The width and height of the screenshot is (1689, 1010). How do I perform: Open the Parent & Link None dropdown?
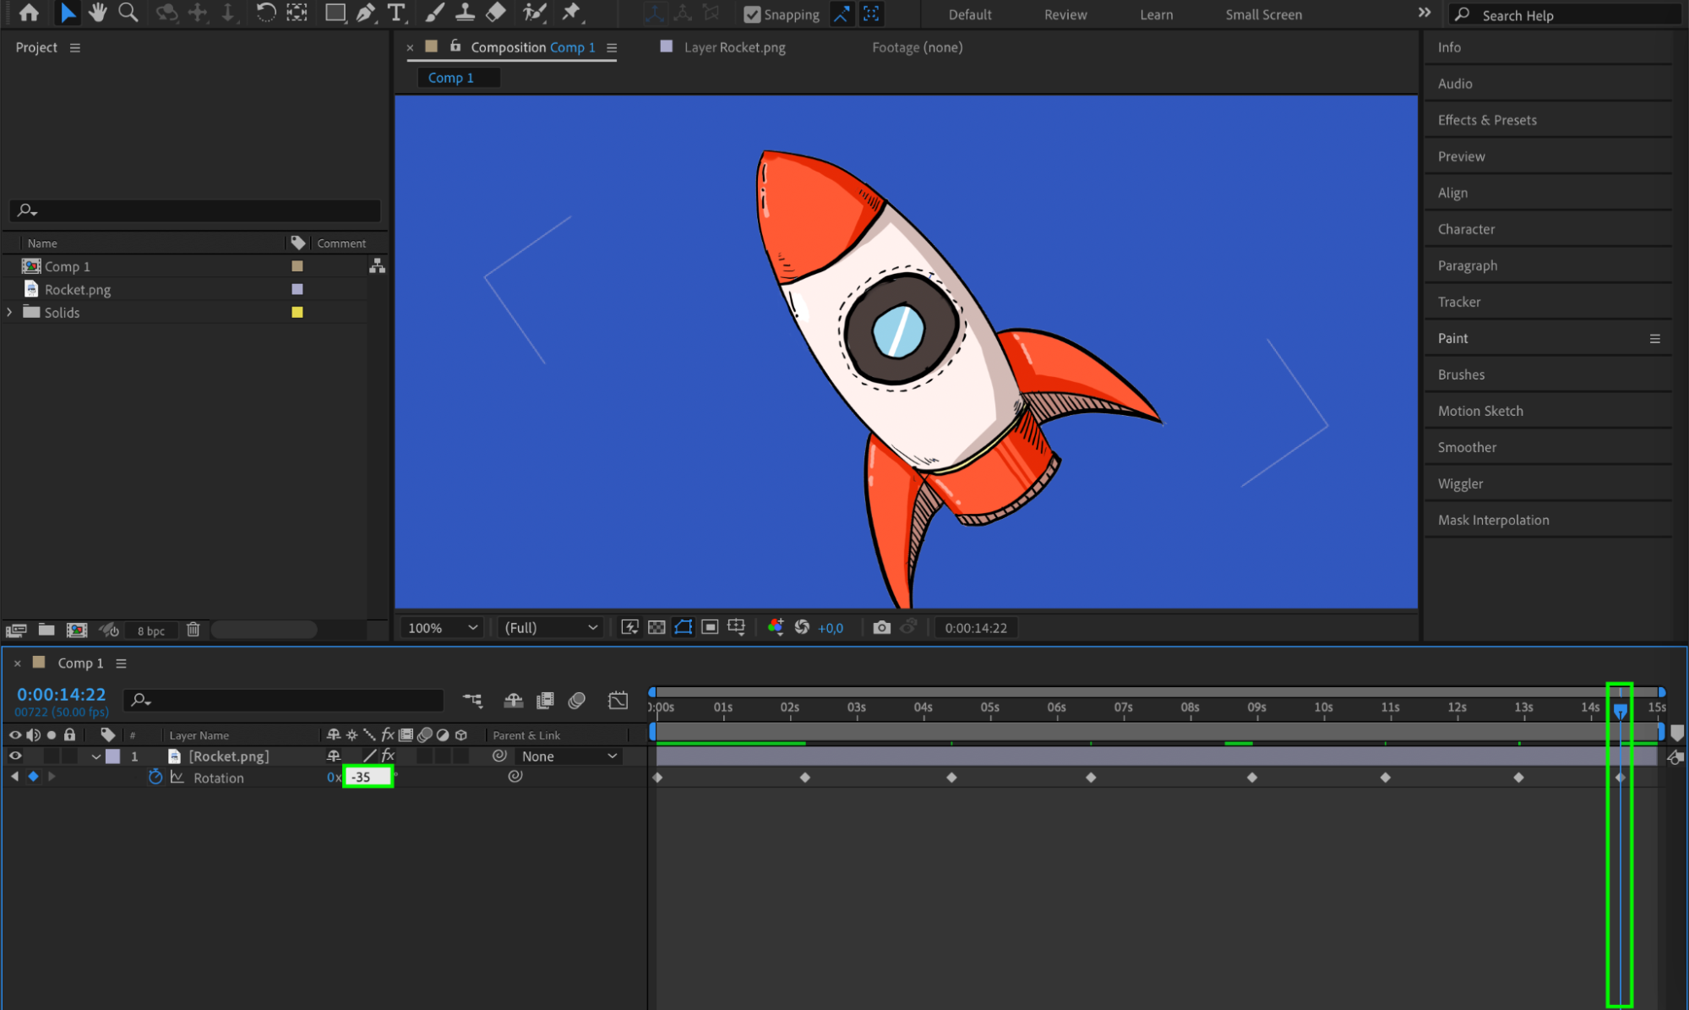568,756
